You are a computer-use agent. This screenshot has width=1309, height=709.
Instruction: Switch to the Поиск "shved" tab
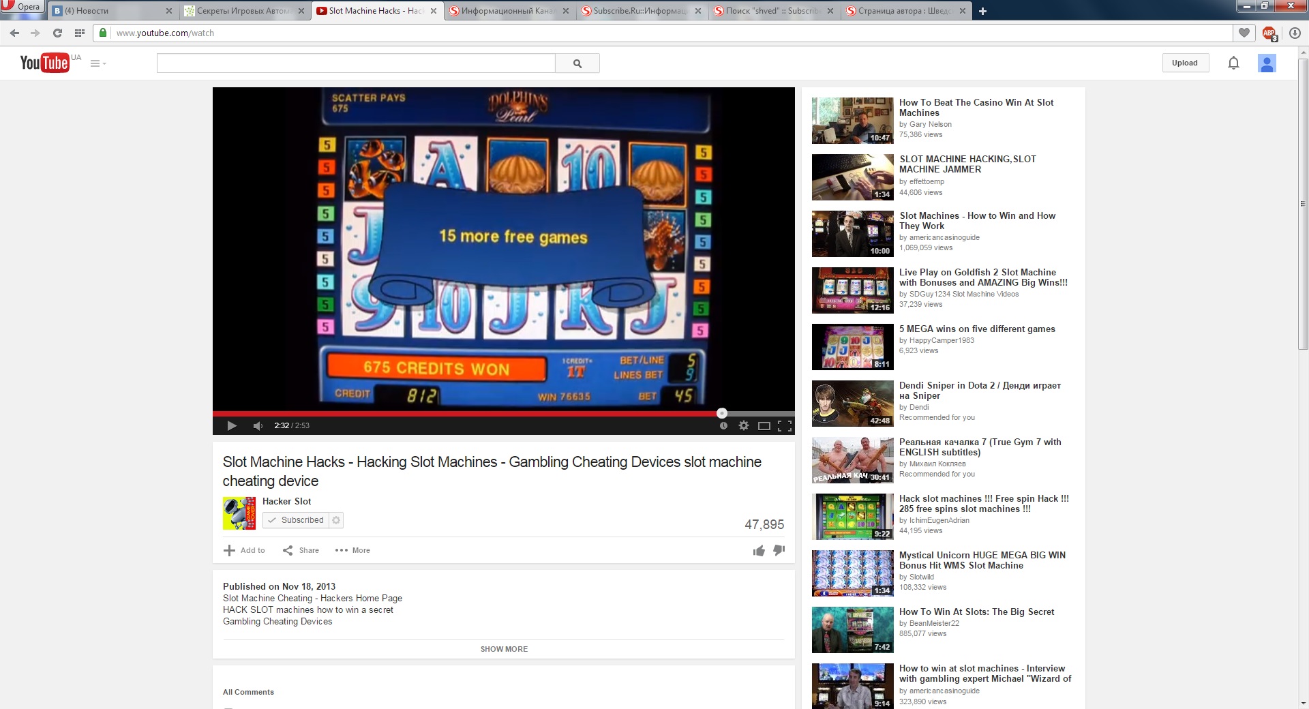pos(773,11)
